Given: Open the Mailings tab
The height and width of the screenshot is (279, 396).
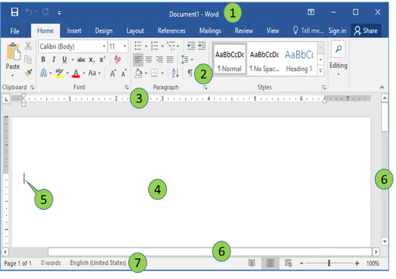Looking at the screenshot, I should pos(210,31).
